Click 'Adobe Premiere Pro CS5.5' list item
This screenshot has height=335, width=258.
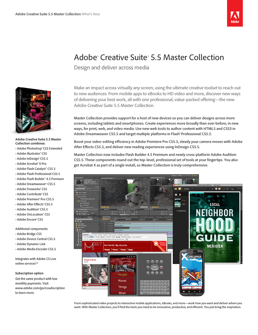point(35,199)
